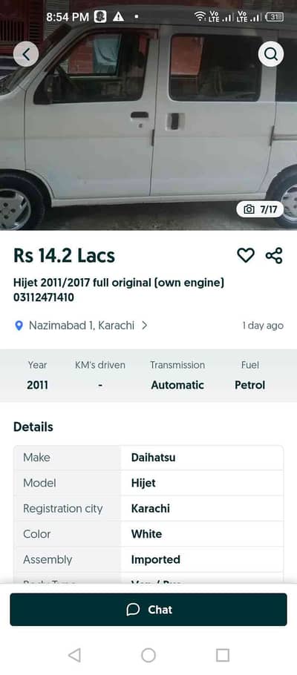This screenshot has width=297, height=675.
Task: Expand location chevron next to Karachi
Action: [144, 326]
